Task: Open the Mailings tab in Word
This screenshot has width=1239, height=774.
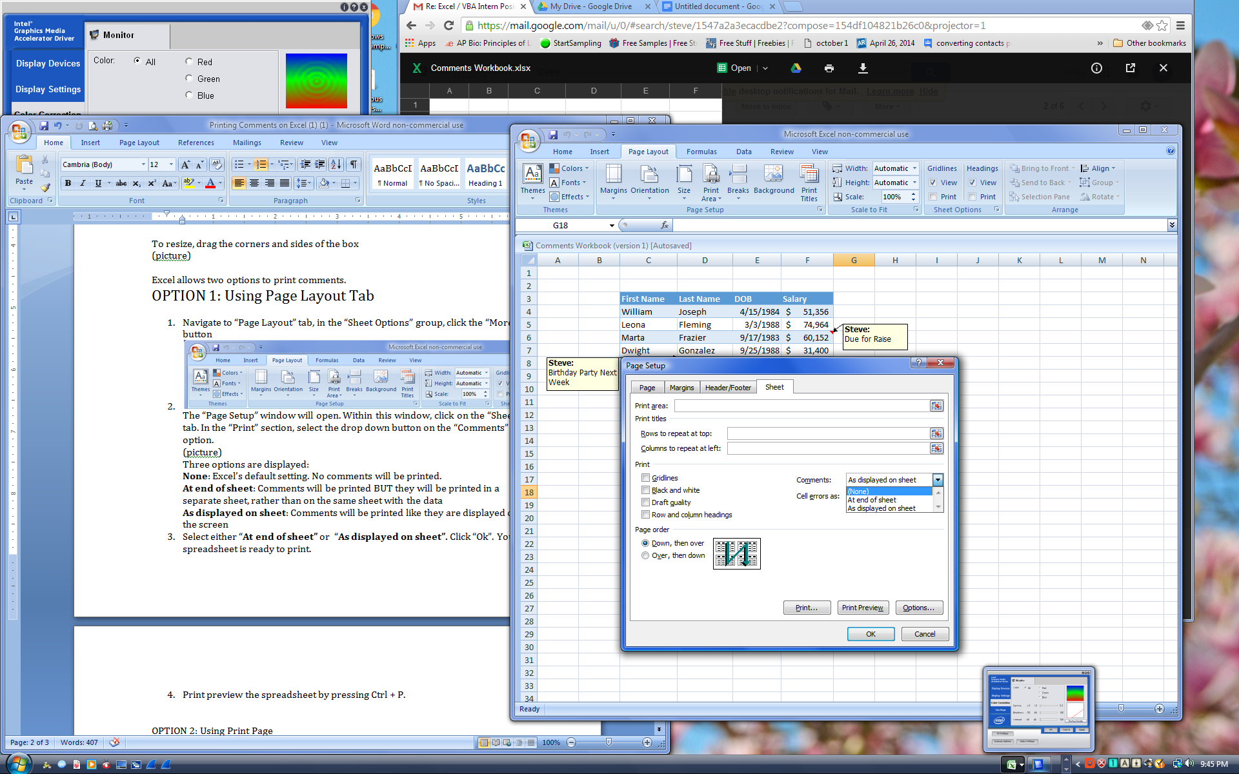Action: (x=247, y=143)
